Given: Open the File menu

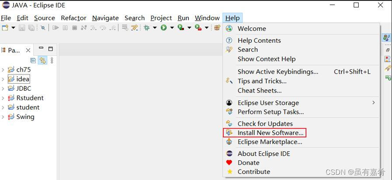Looking at the screenshot, I should [x=6, y=18].
